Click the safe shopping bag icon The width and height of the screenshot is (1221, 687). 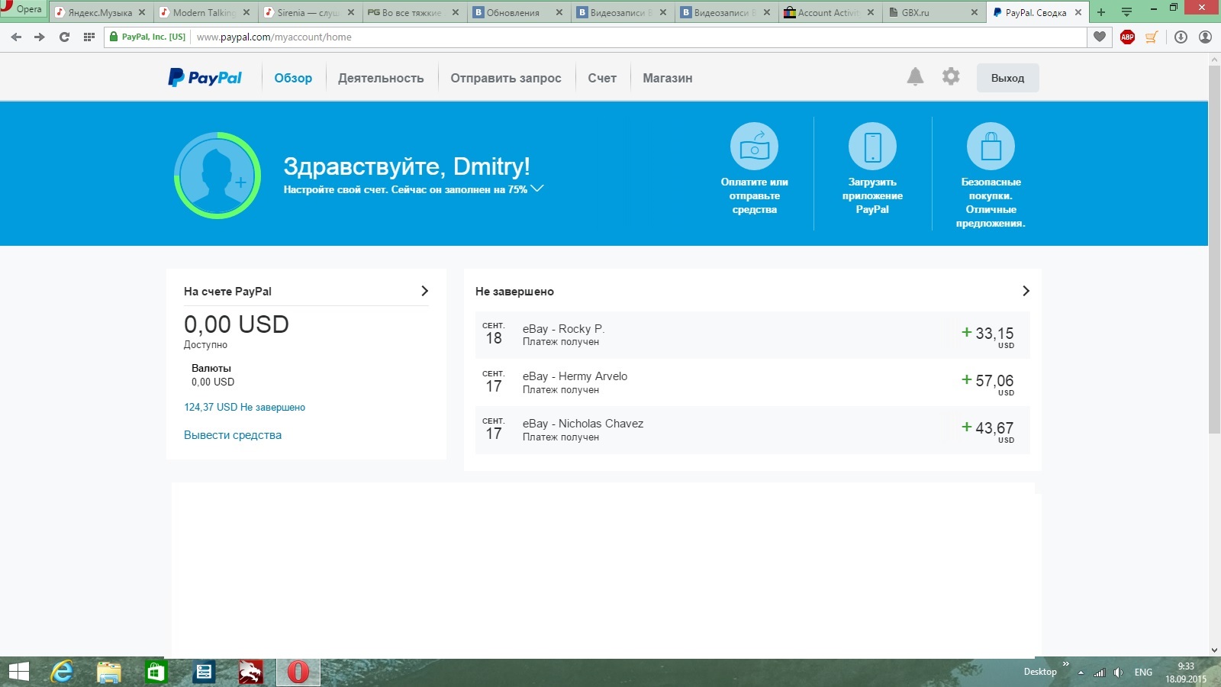click(991, 146)
